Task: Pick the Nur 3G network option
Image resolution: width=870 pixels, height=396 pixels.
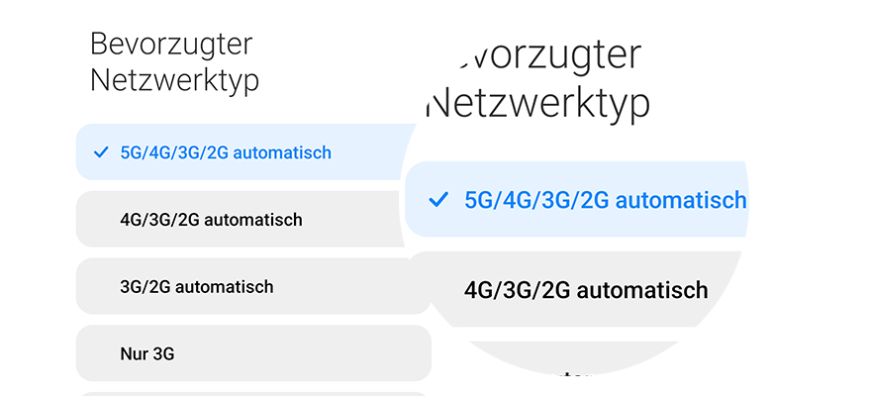Action: pyautogui.click(x=148, y=352)
